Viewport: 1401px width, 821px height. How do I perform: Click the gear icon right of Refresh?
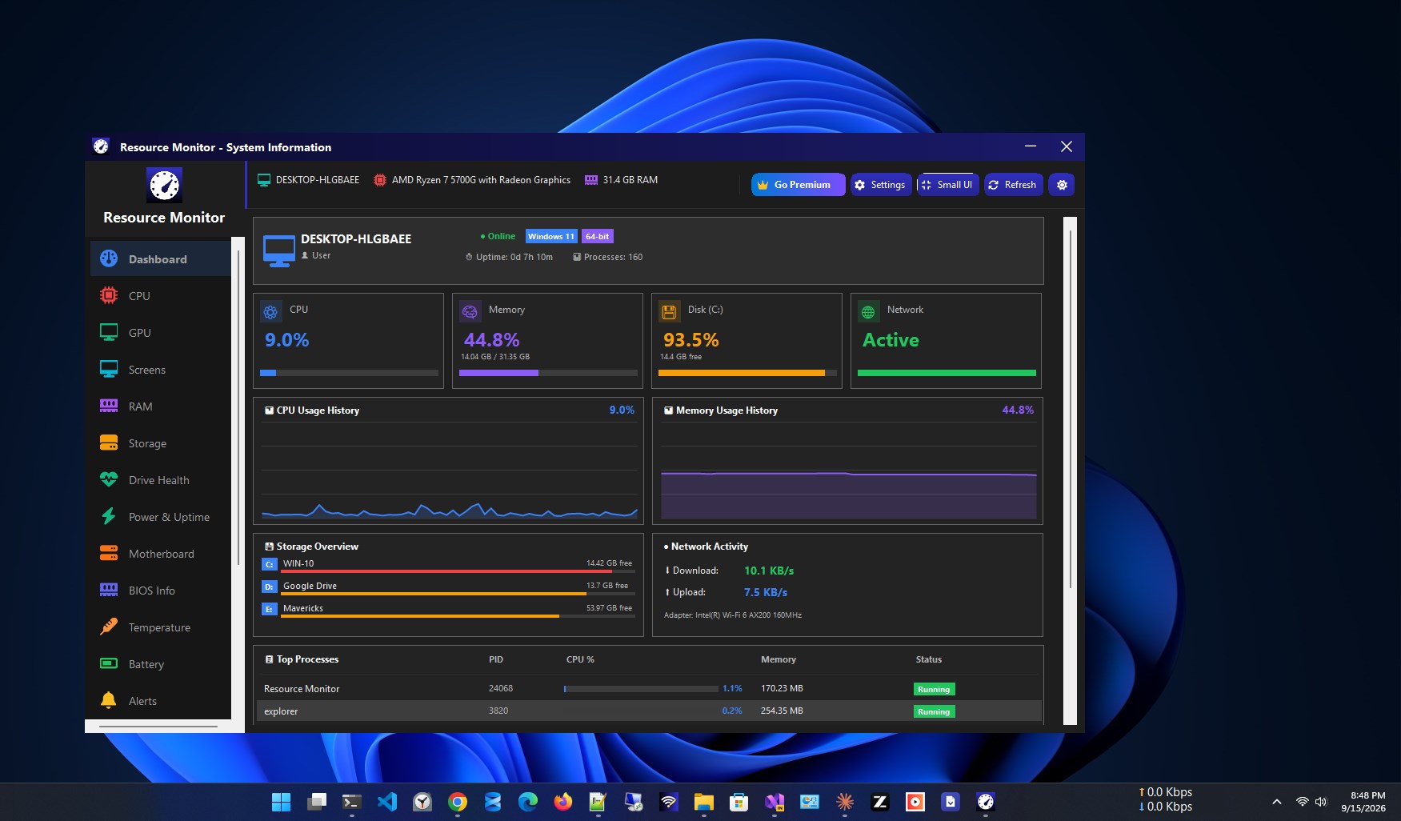[1062, 185]
